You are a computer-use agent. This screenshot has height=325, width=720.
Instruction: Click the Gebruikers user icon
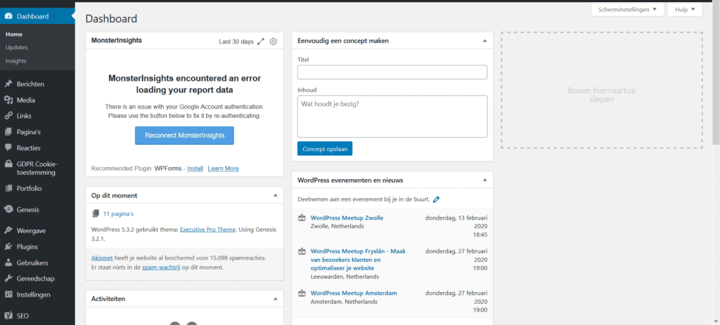coord(8,263)
